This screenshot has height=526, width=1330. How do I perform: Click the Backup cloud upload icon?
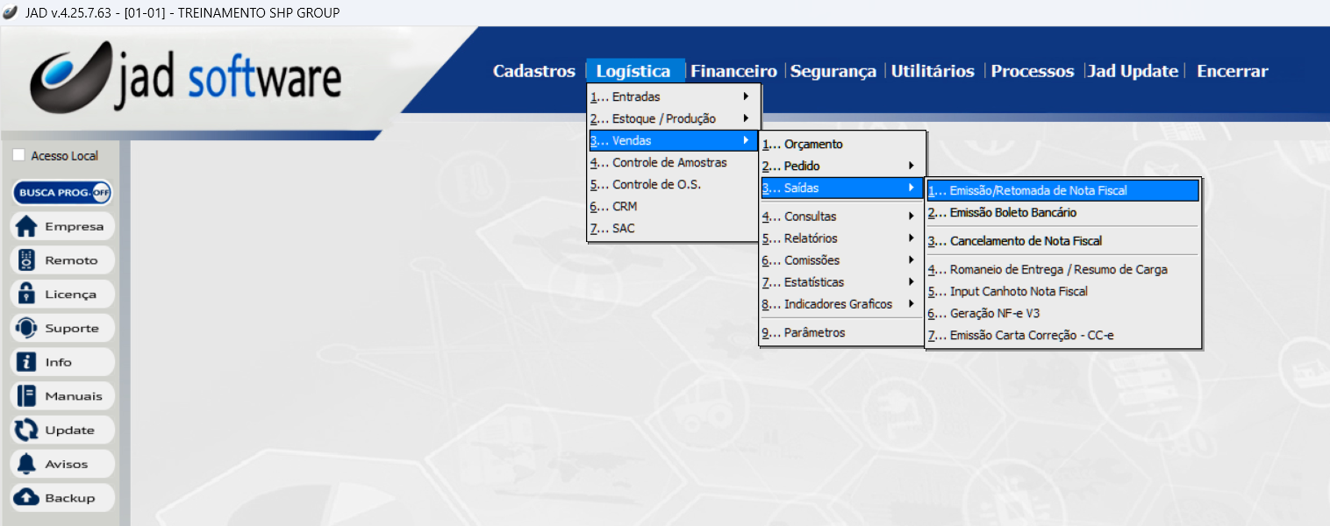[x=27, y=498]
